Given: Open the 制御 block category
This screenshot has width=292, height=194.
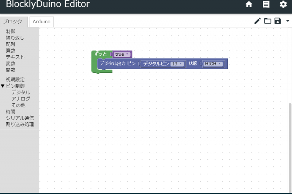Looking at the screenshot, I should coord(11,31).
